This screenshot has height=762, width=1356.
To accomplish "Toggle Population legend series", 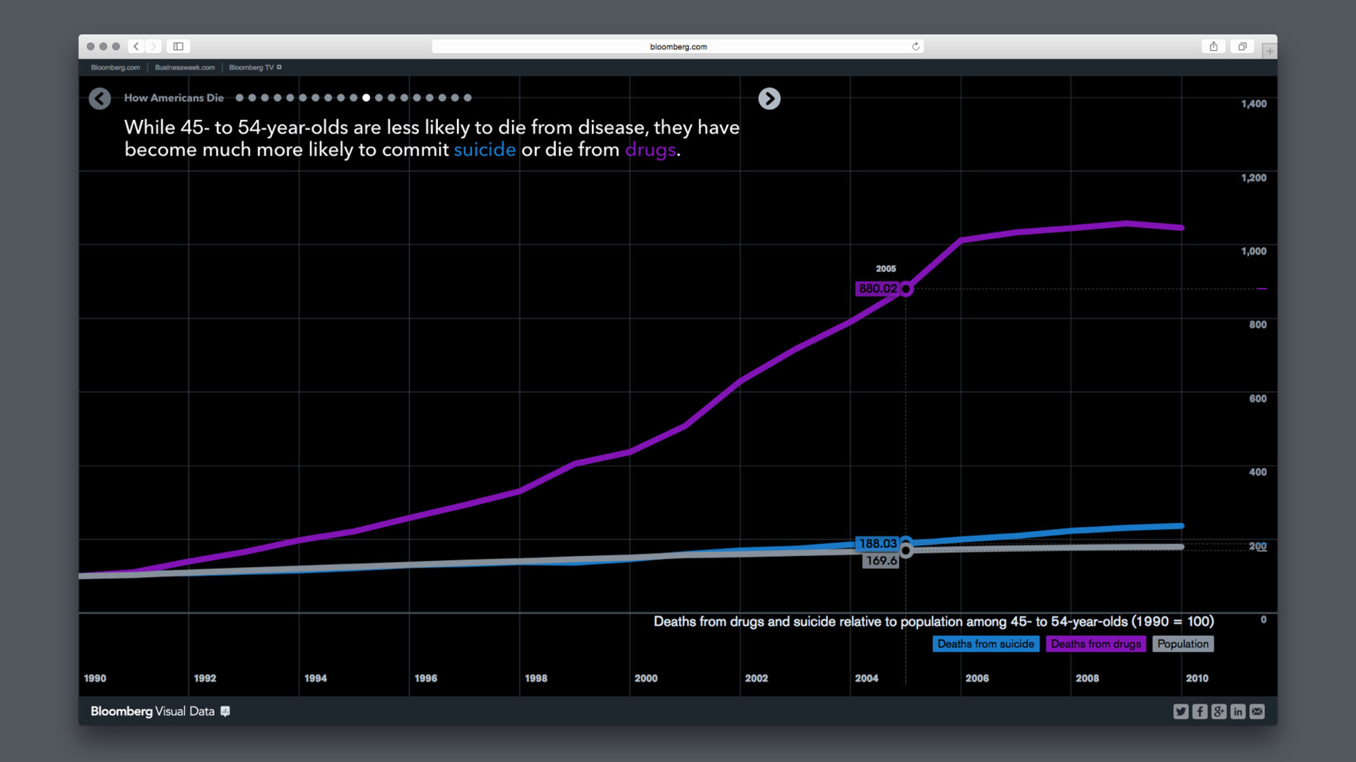I will [1182, 644].
